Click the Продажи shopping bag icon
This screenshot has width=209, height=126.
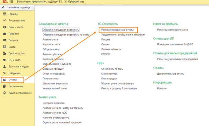5,34
